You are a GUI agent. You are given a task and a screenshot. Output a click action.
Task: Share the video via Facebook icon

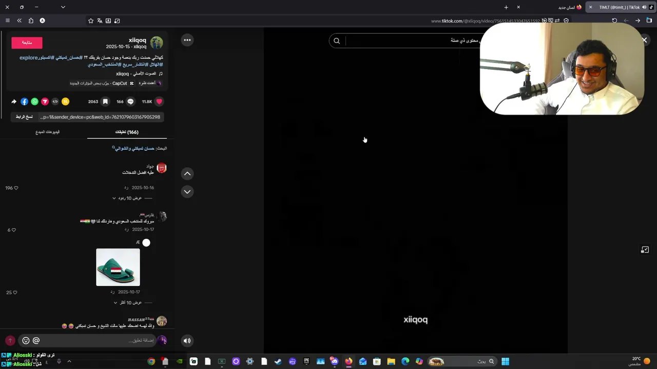24,101
